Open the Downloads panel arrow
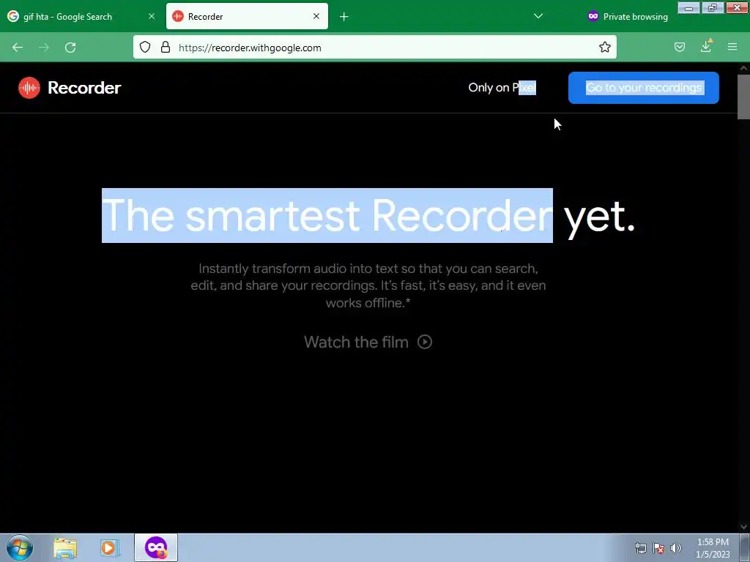 tap(706, 46)
